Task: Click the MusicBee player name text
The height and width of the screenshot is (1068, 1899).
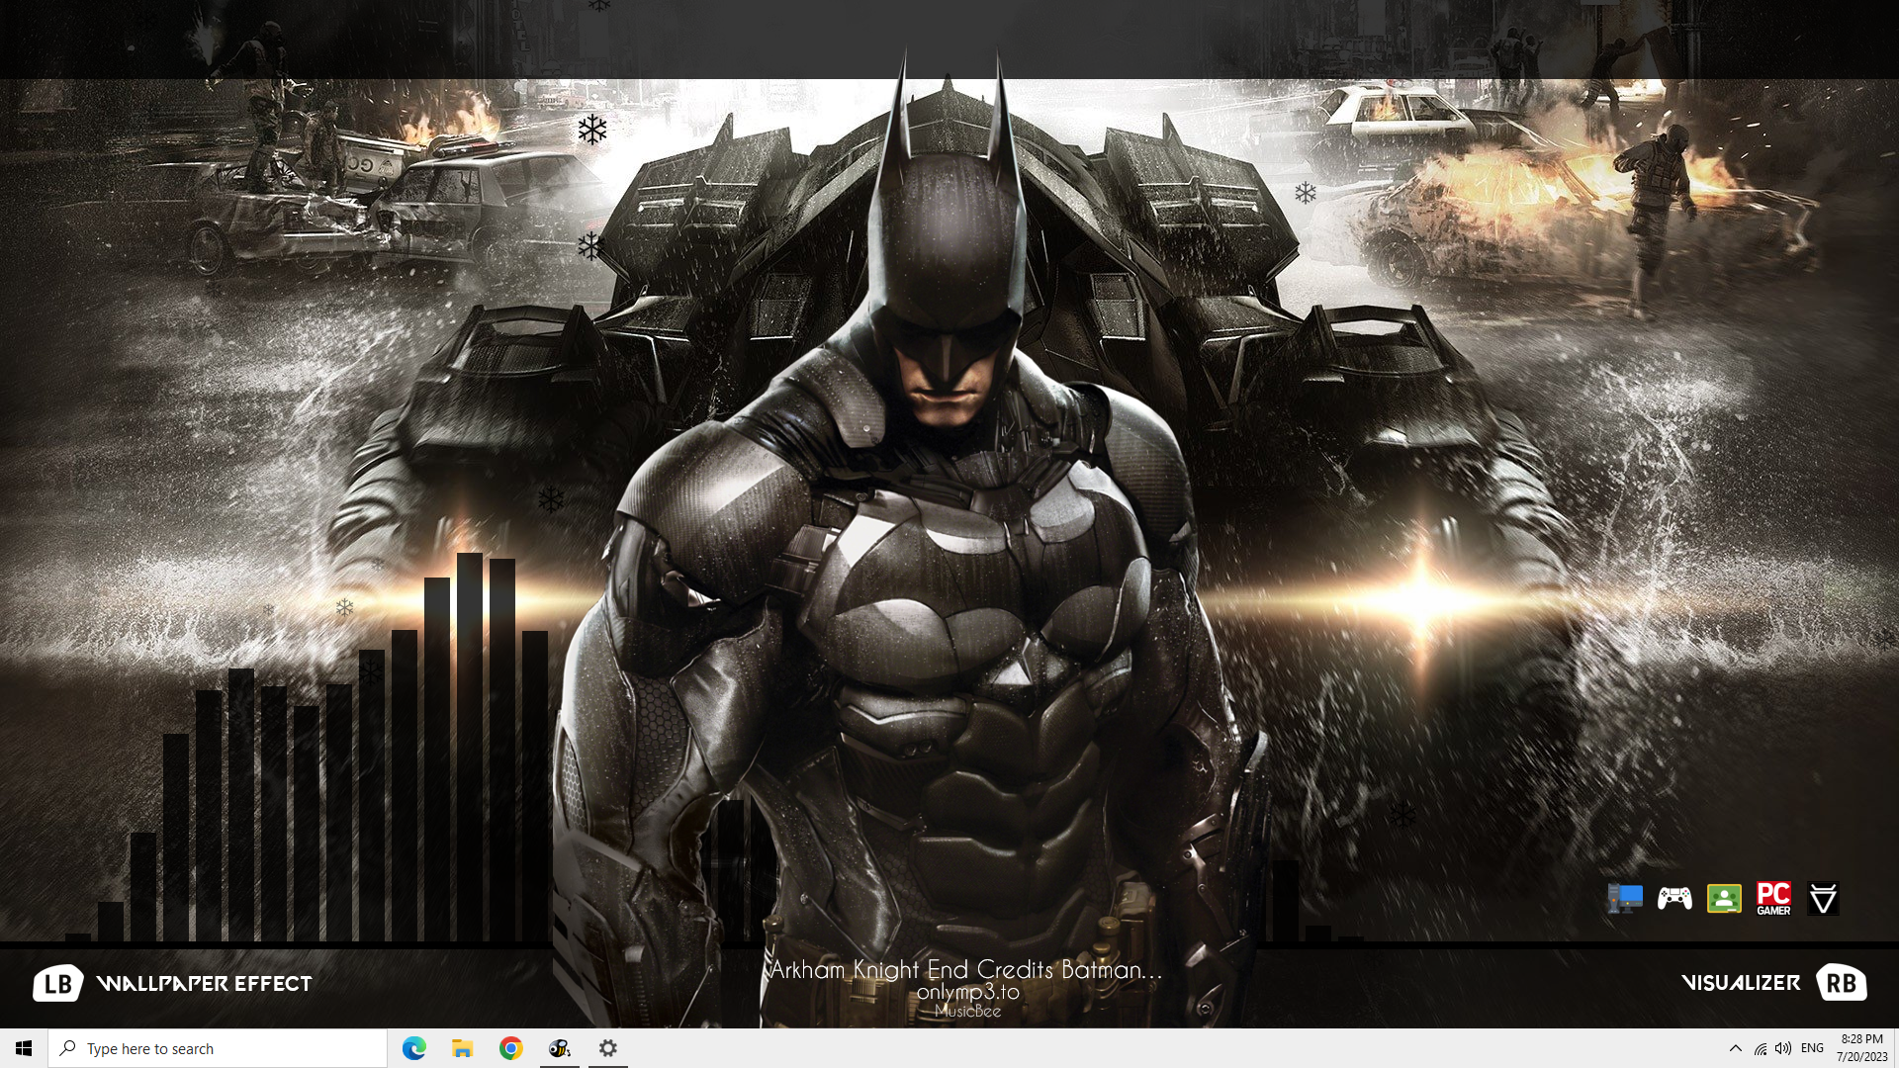Action: point(967,1011)
